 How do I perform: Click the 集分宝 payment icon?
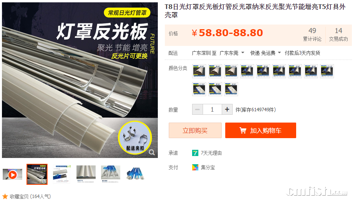[195, 167]
